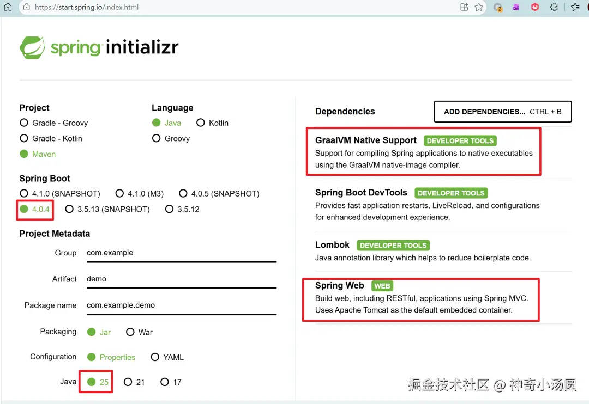
Task: Click the Project Metadata heading
Action: 55,234
